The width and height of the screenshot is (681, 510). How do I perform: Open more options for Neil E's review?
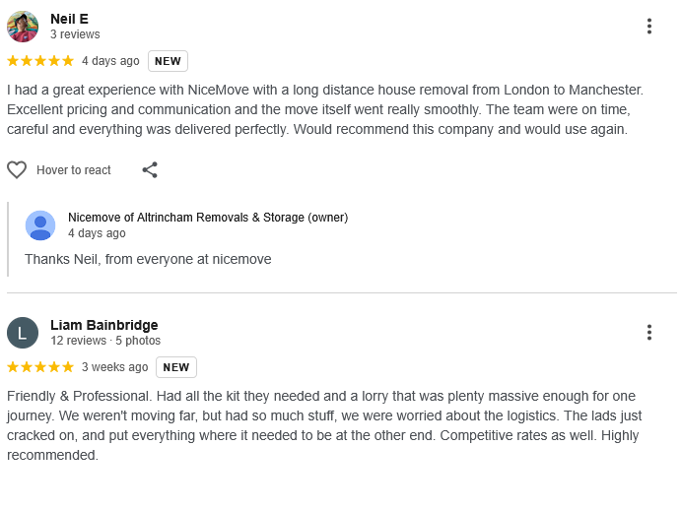click(x=648, y=27)
